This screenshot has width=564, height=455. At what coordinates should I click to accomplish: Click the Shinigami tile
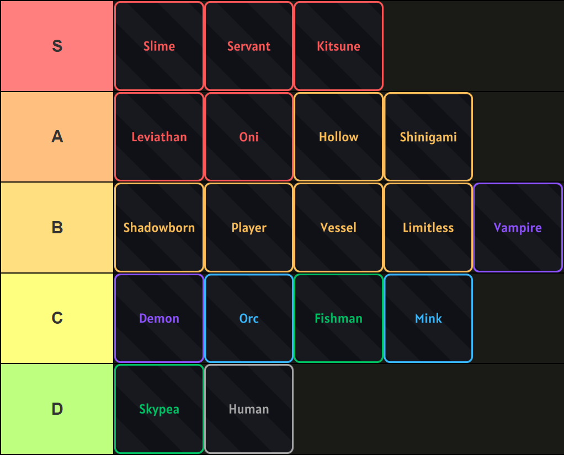(428, 137)
